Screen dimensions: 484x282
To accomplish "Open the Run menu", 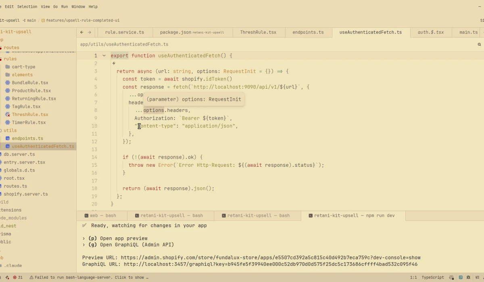I will coord(65,7).
